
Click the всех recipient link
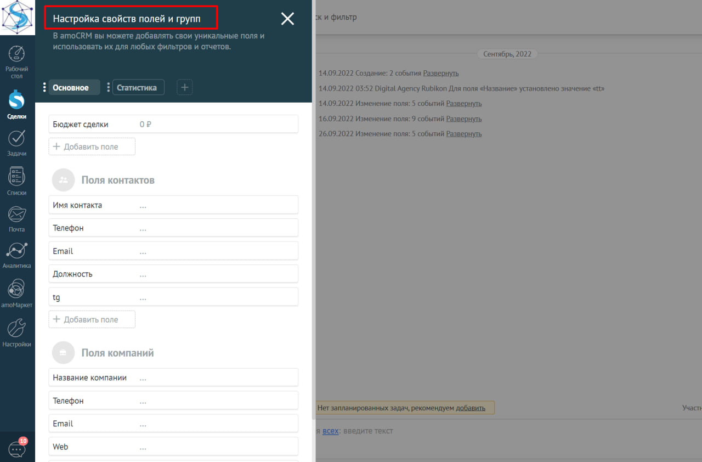(x=331, y=431)
